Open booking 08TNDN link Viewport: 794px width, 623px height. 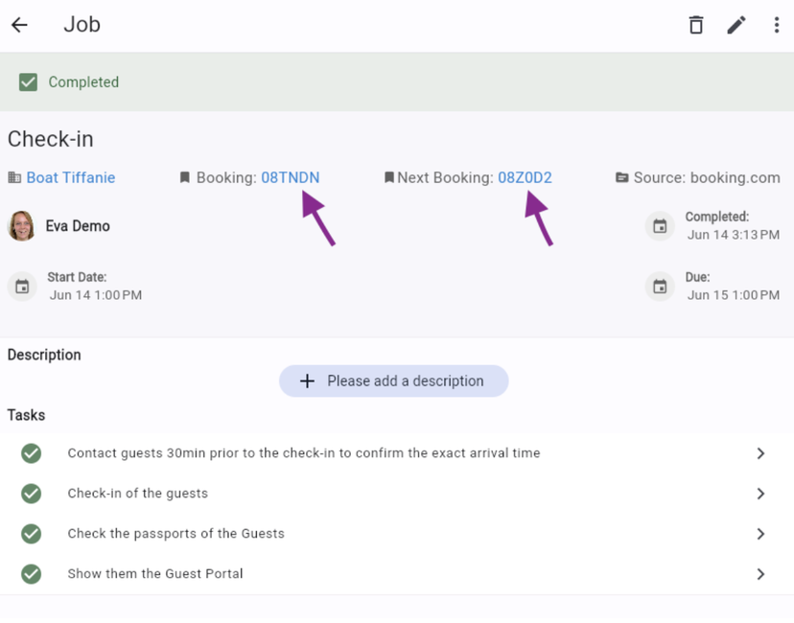(291, 177)
